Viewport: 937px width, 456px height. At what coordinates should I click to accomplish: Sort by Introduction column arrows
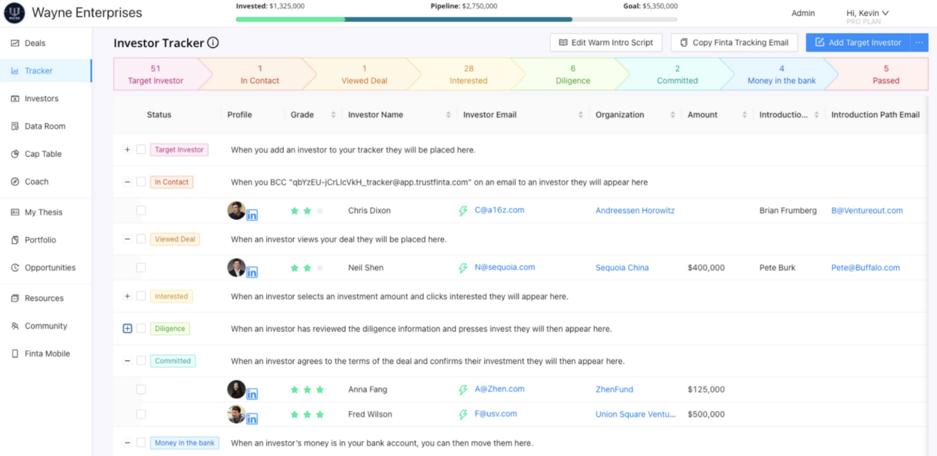point(817,115)
